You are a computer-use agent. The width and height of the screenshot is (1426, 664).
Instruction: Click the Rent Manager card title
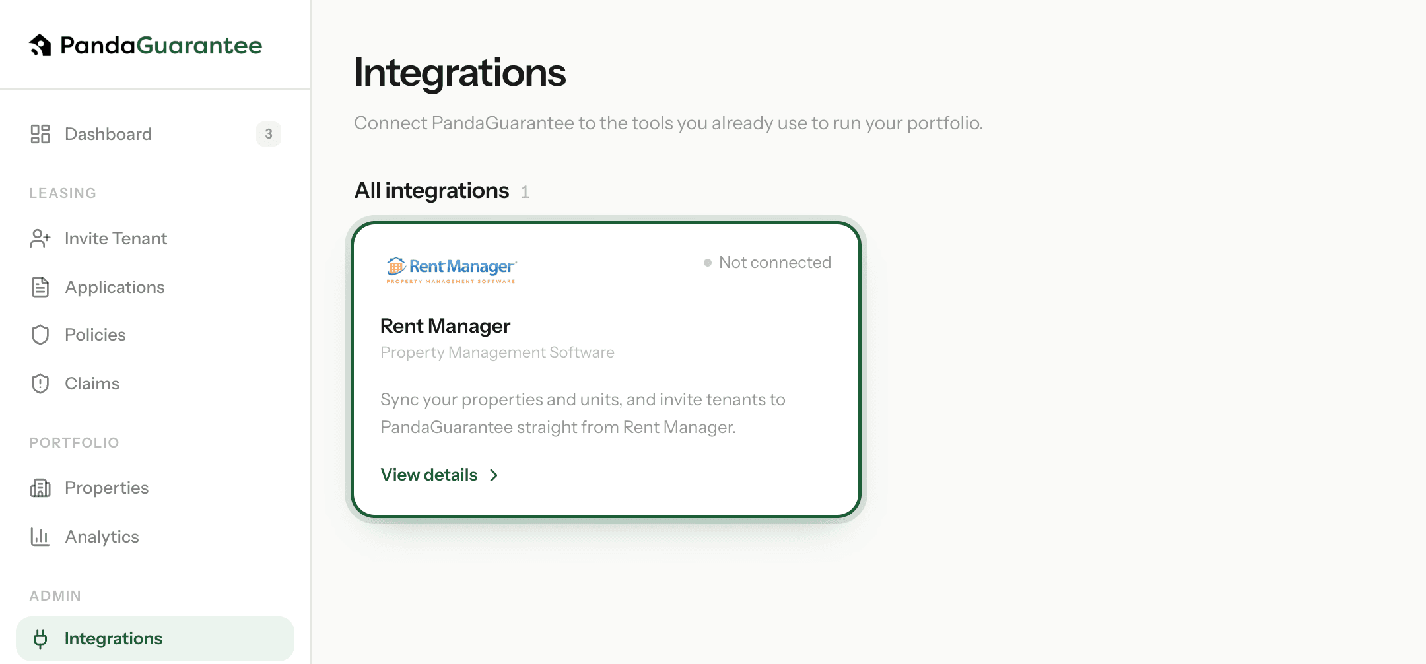[x=446, y=325]
